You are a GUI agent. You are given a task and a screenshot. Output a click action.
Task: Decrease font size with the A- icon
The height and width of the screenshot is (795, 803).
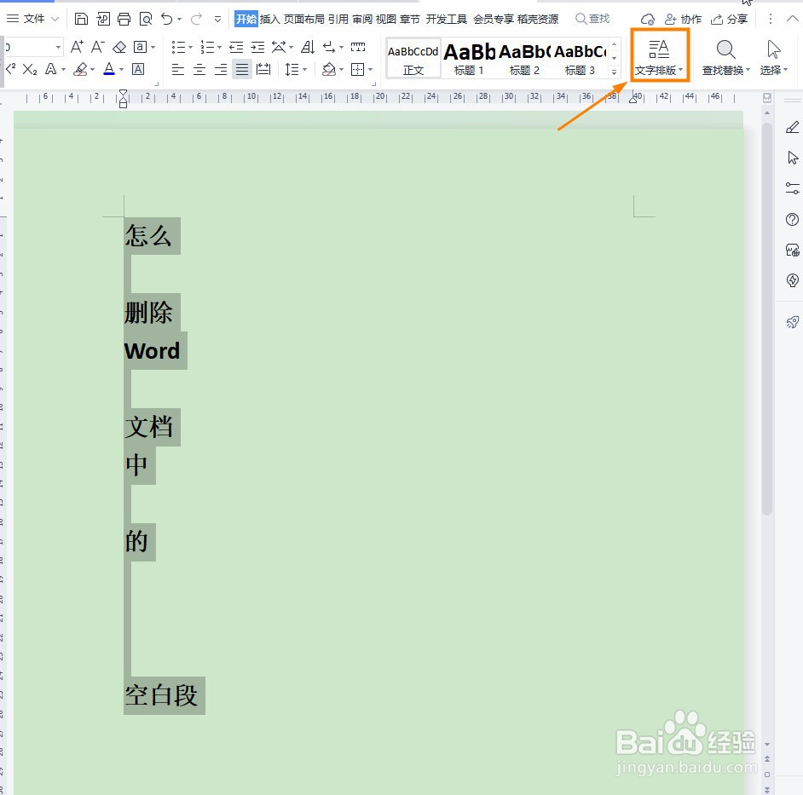click(x=98, y=47)
